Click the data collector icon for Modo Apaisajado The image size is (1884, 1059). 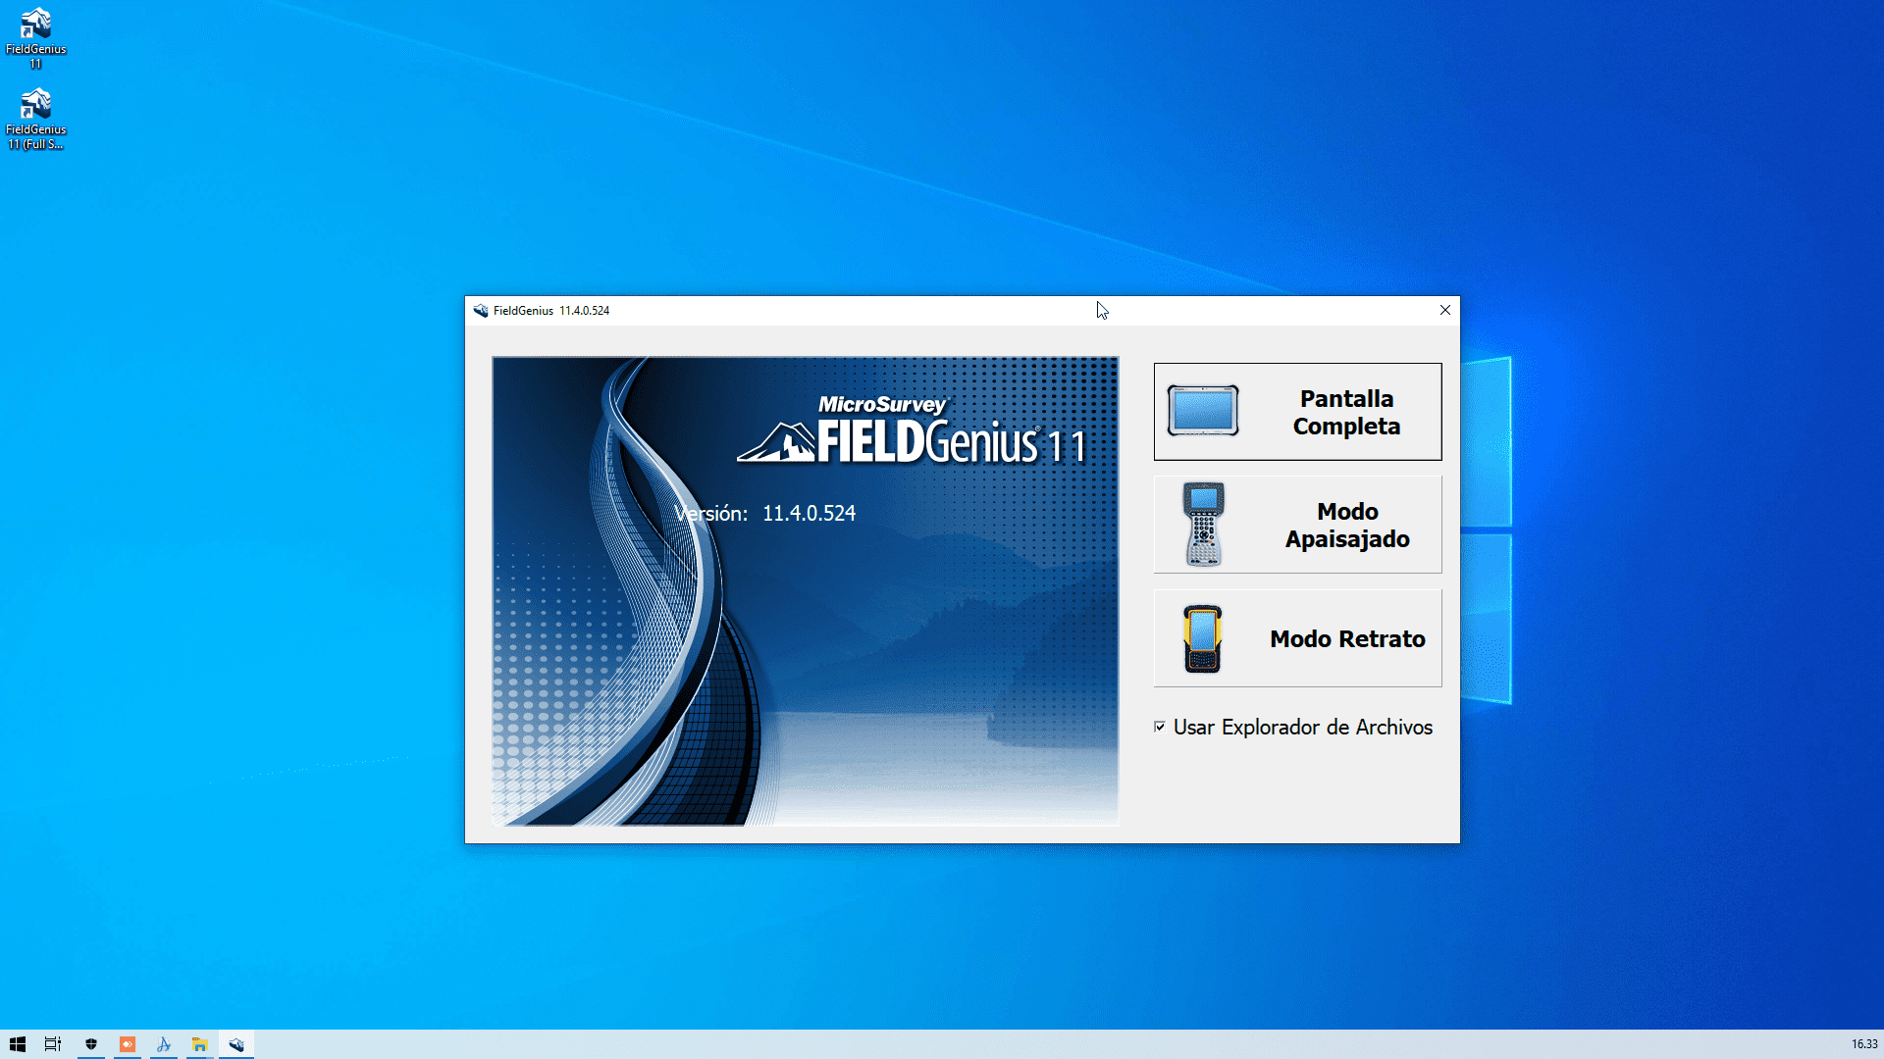point(1203,525)
